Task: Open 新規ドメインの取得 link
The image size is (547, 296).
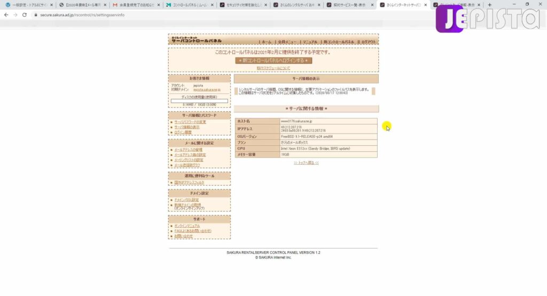Action: tap(187, 205)
